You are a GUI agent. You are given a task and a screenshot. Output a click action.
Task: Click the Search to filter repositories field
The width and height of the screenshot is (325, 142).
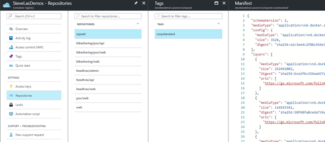(108, 16)
